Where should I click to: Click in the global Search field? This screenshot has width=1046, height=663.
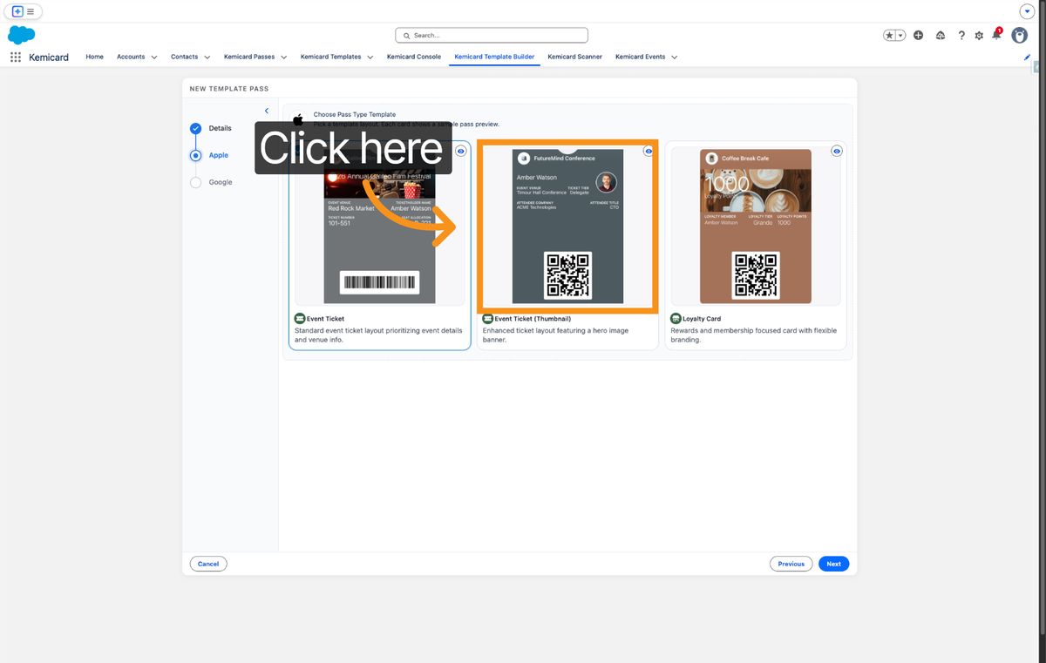tap(492, 35)
